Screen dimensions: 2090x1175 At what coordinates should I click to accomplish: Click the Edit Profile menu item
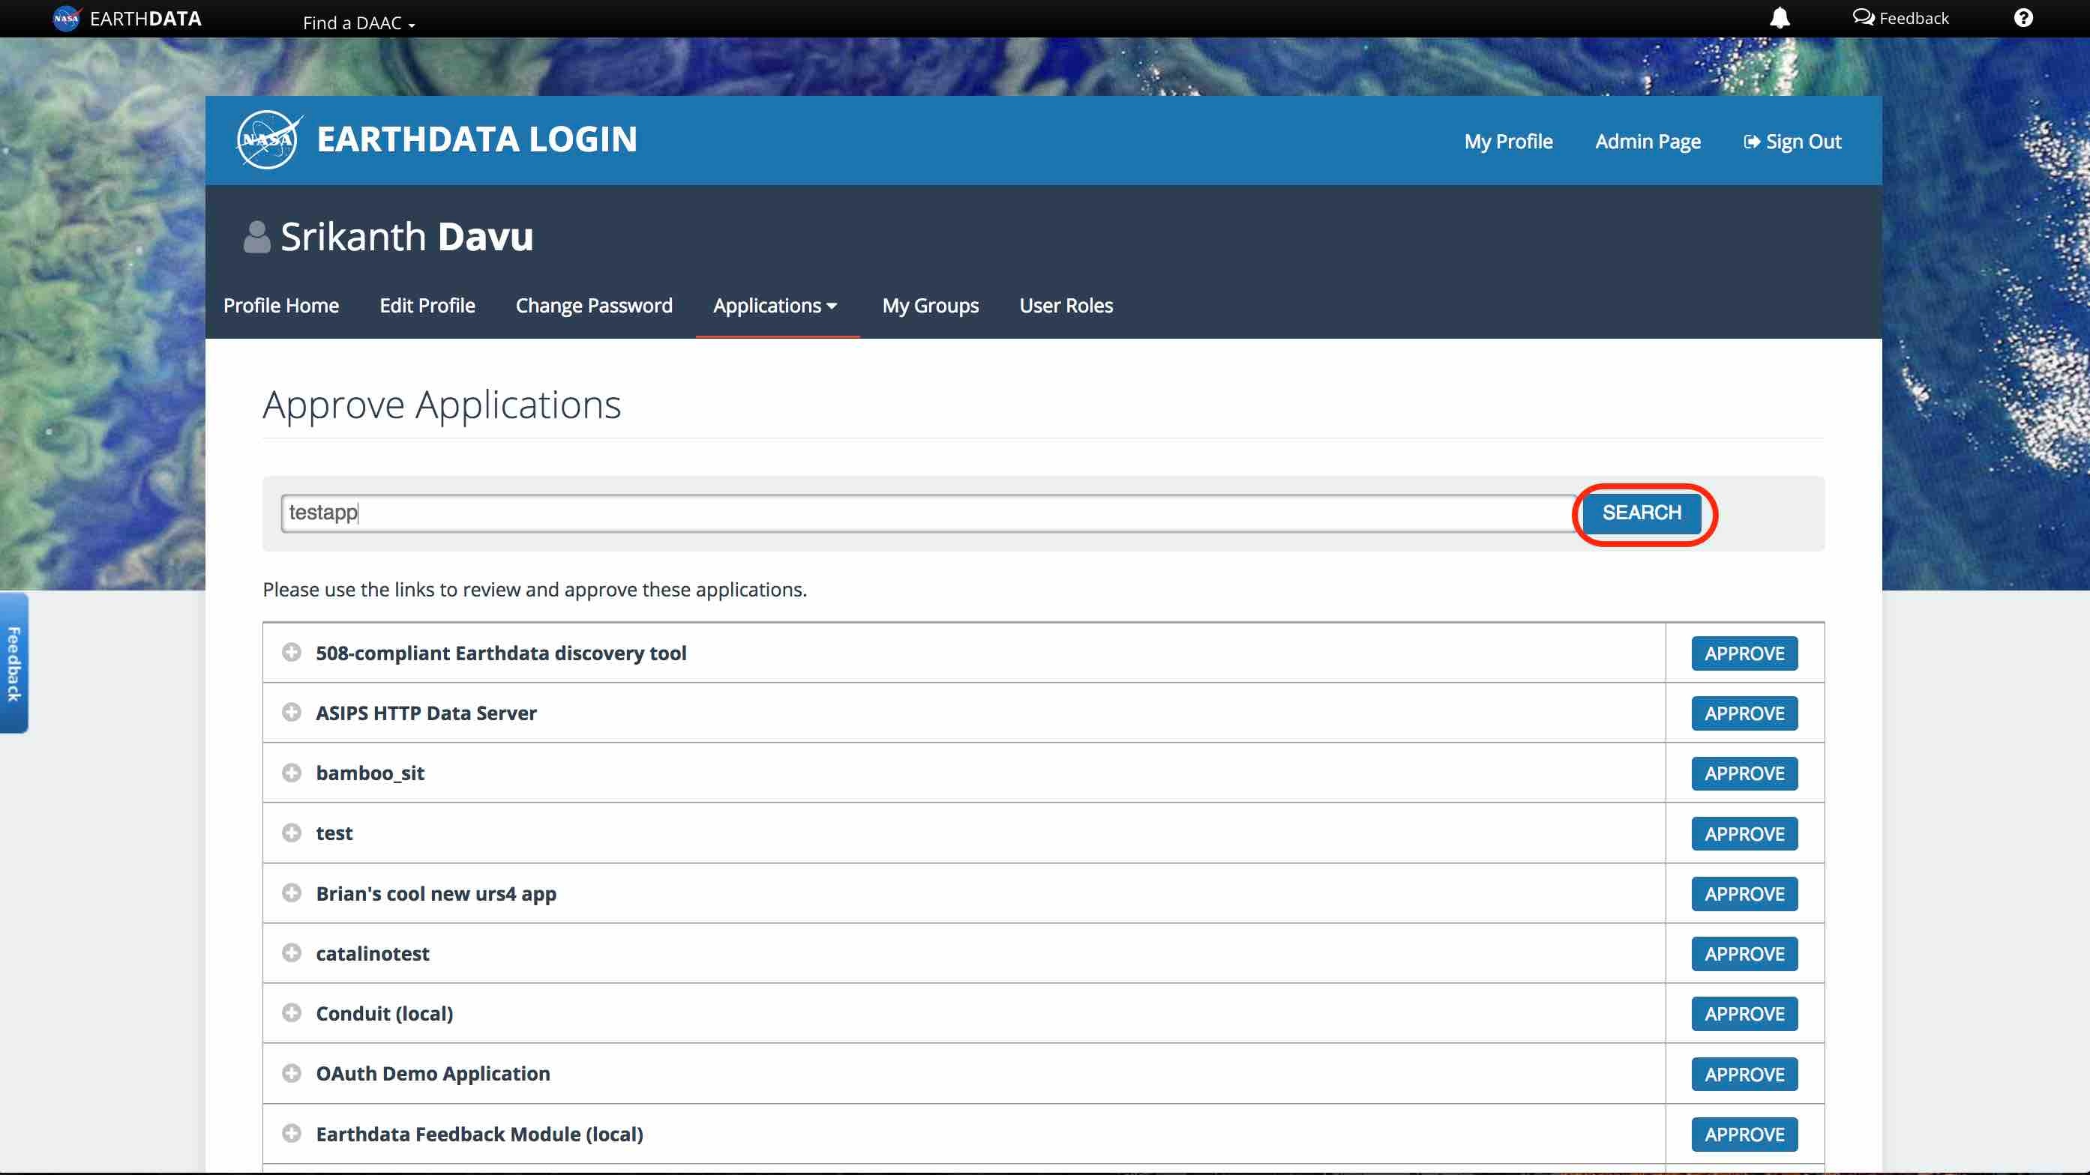tap(427, 304)
